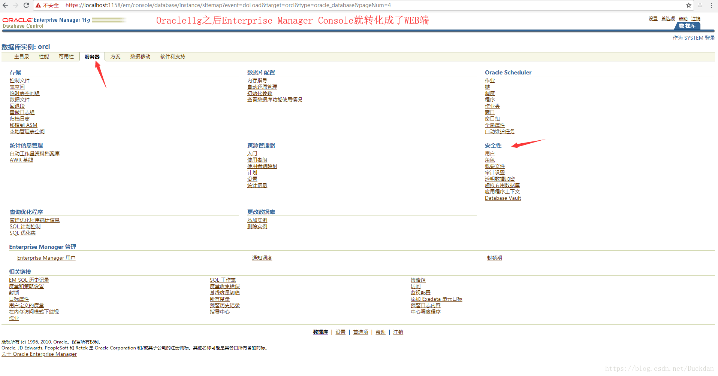The width and height of the screenshot is (718, 376).
Task: Click the 帮助 link in header
Action: pos(683,19)
